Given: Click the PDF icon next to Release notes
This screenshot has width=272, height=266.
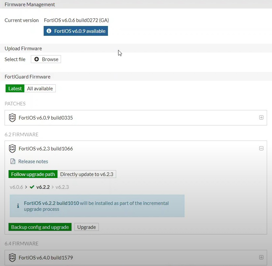Looking at the screenshot, I should pyautogui.click(x=13, y=161).
